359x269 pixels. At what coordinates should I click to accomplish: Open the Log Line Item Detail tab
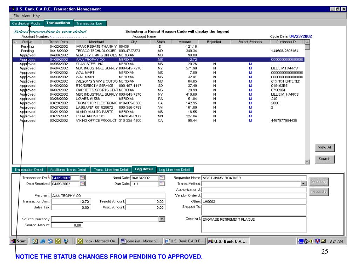click(175, 170)
